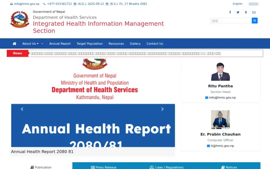Viewport: 270px width, 169px height.
Task: Click the red News label
Action: (18, 53)
